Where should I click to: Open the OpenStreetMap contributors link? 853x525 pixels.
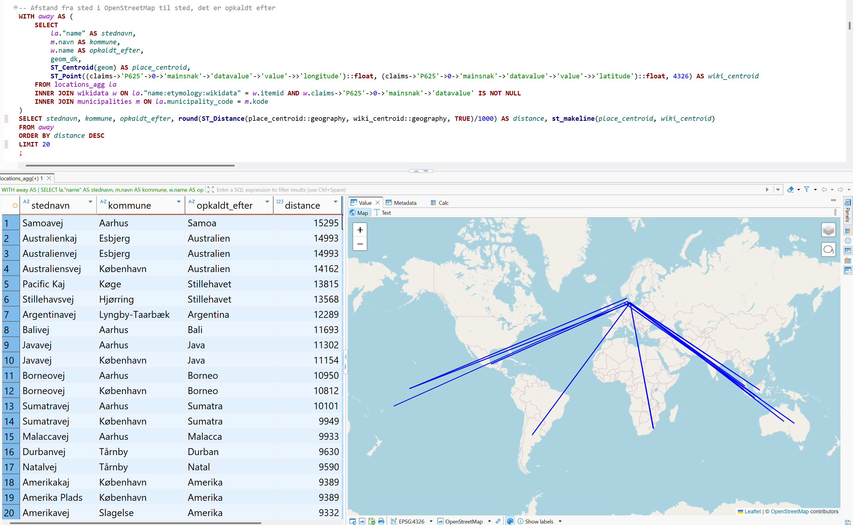tap(789, 512)
